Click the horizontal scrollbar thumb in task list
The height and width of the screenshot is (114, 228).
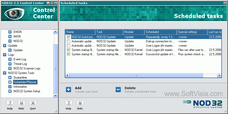(136, 75)
